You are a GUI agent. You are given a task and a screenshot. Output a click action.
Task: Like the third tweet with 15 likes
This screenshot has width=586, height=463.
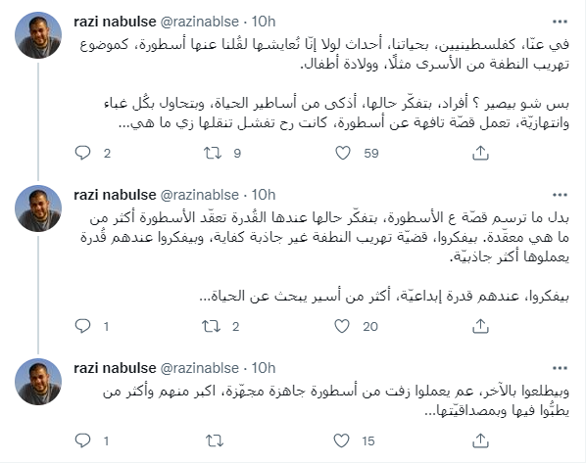(x=341, y=440)
